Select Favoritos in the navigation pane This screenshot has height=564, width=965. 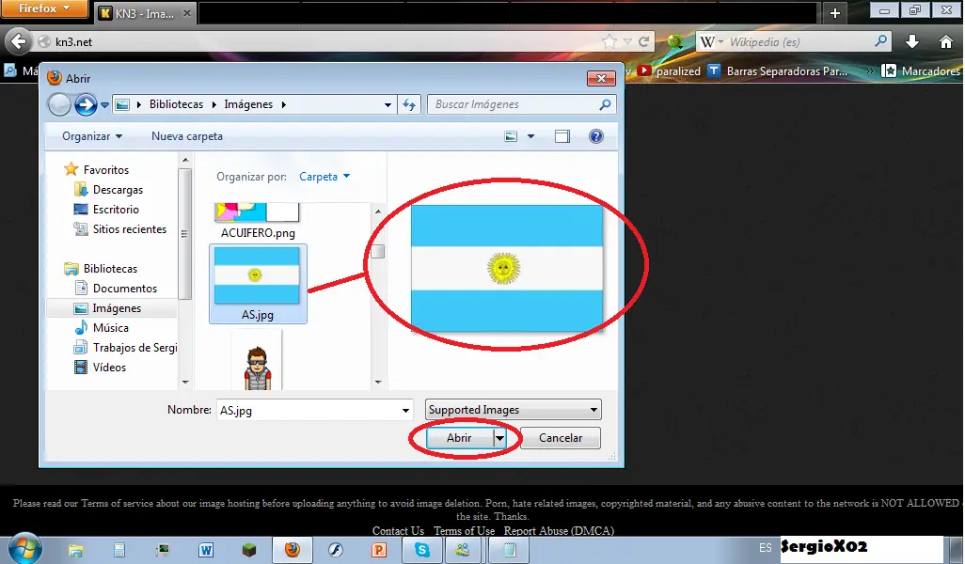(x=106, y=170)
